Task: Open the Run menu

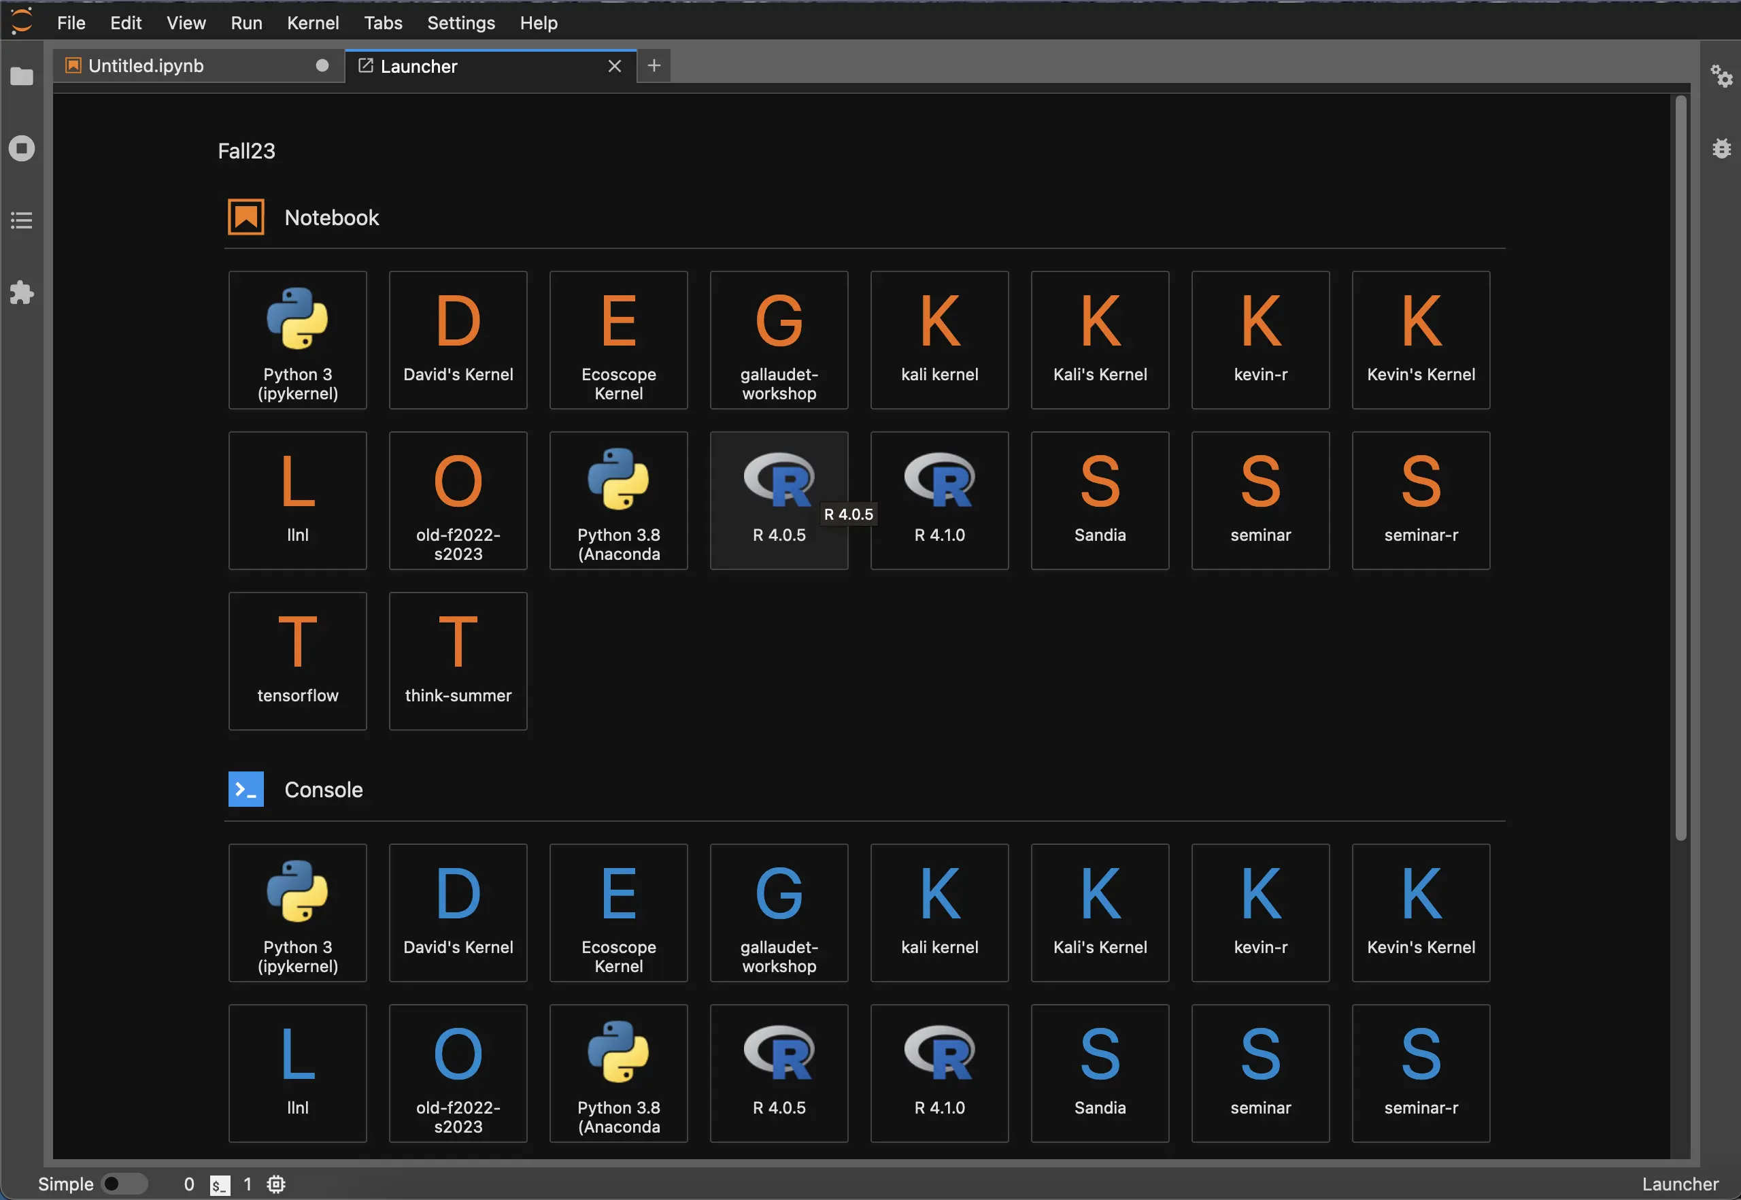Action: tap(247, 22)
